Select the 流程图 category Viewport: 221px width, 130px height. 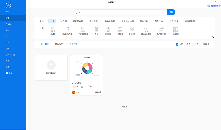coord(63,21)
